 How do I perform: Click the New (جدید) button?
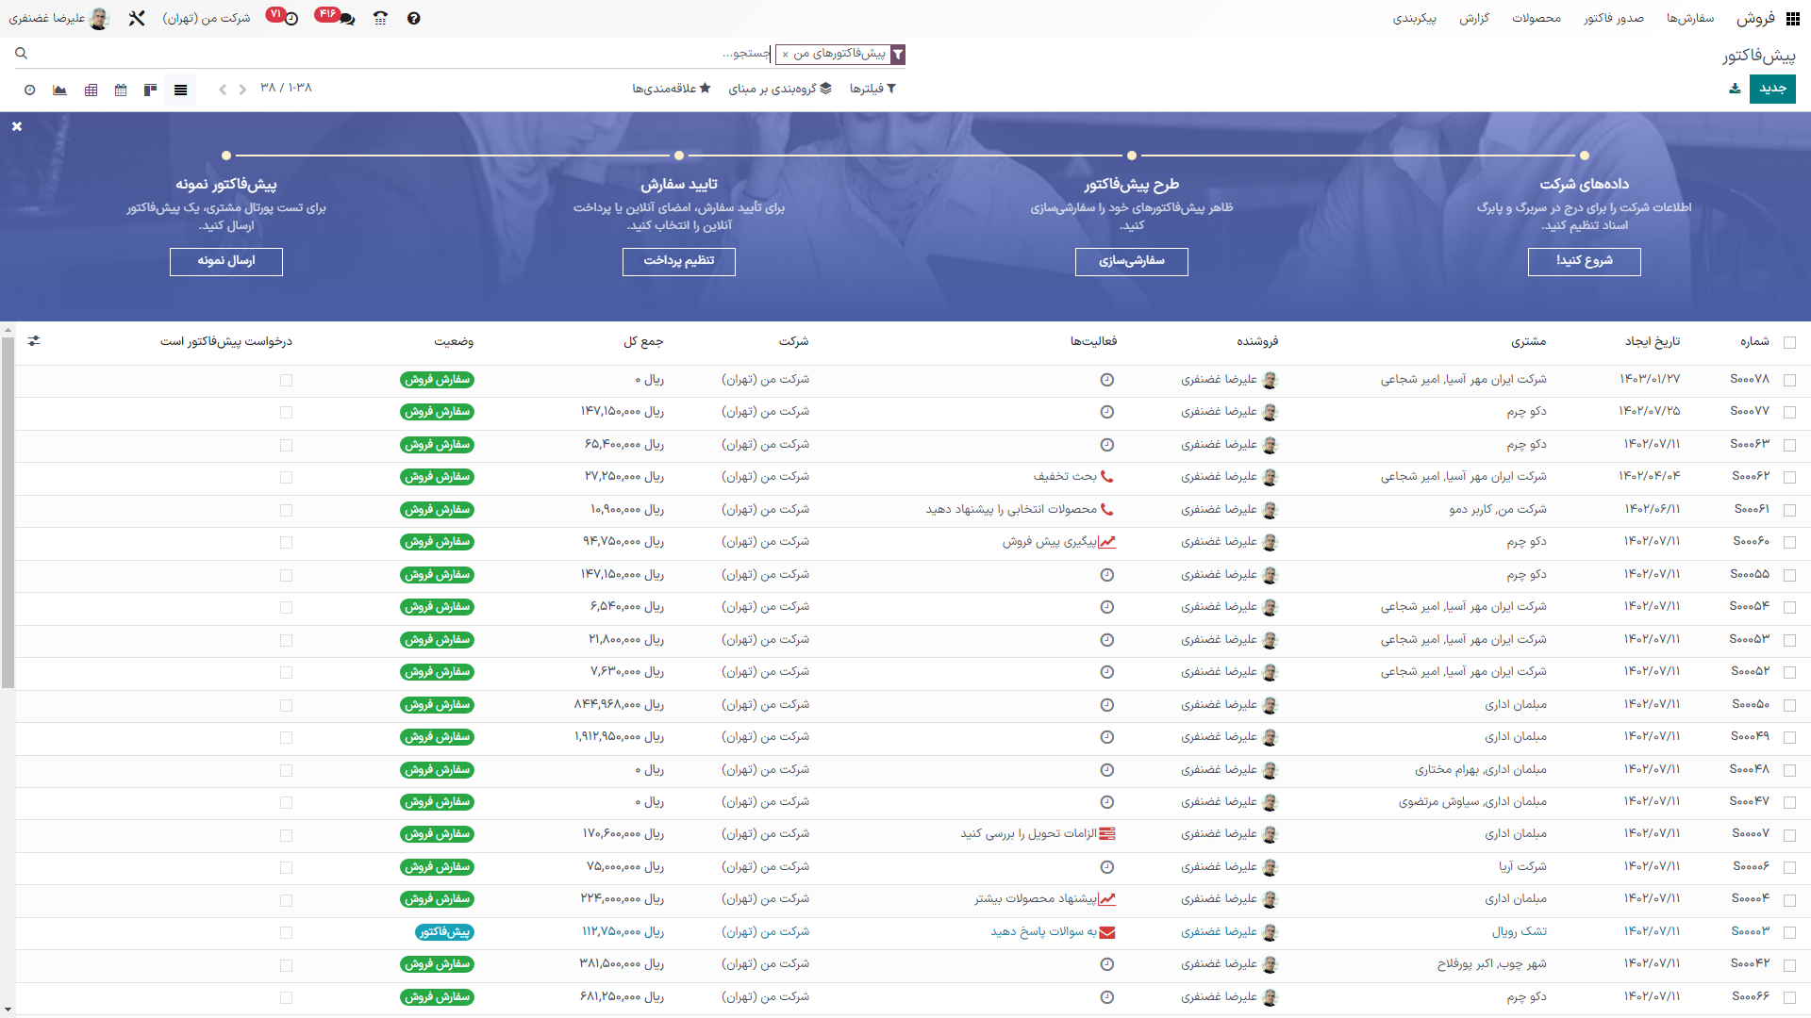1772,89
